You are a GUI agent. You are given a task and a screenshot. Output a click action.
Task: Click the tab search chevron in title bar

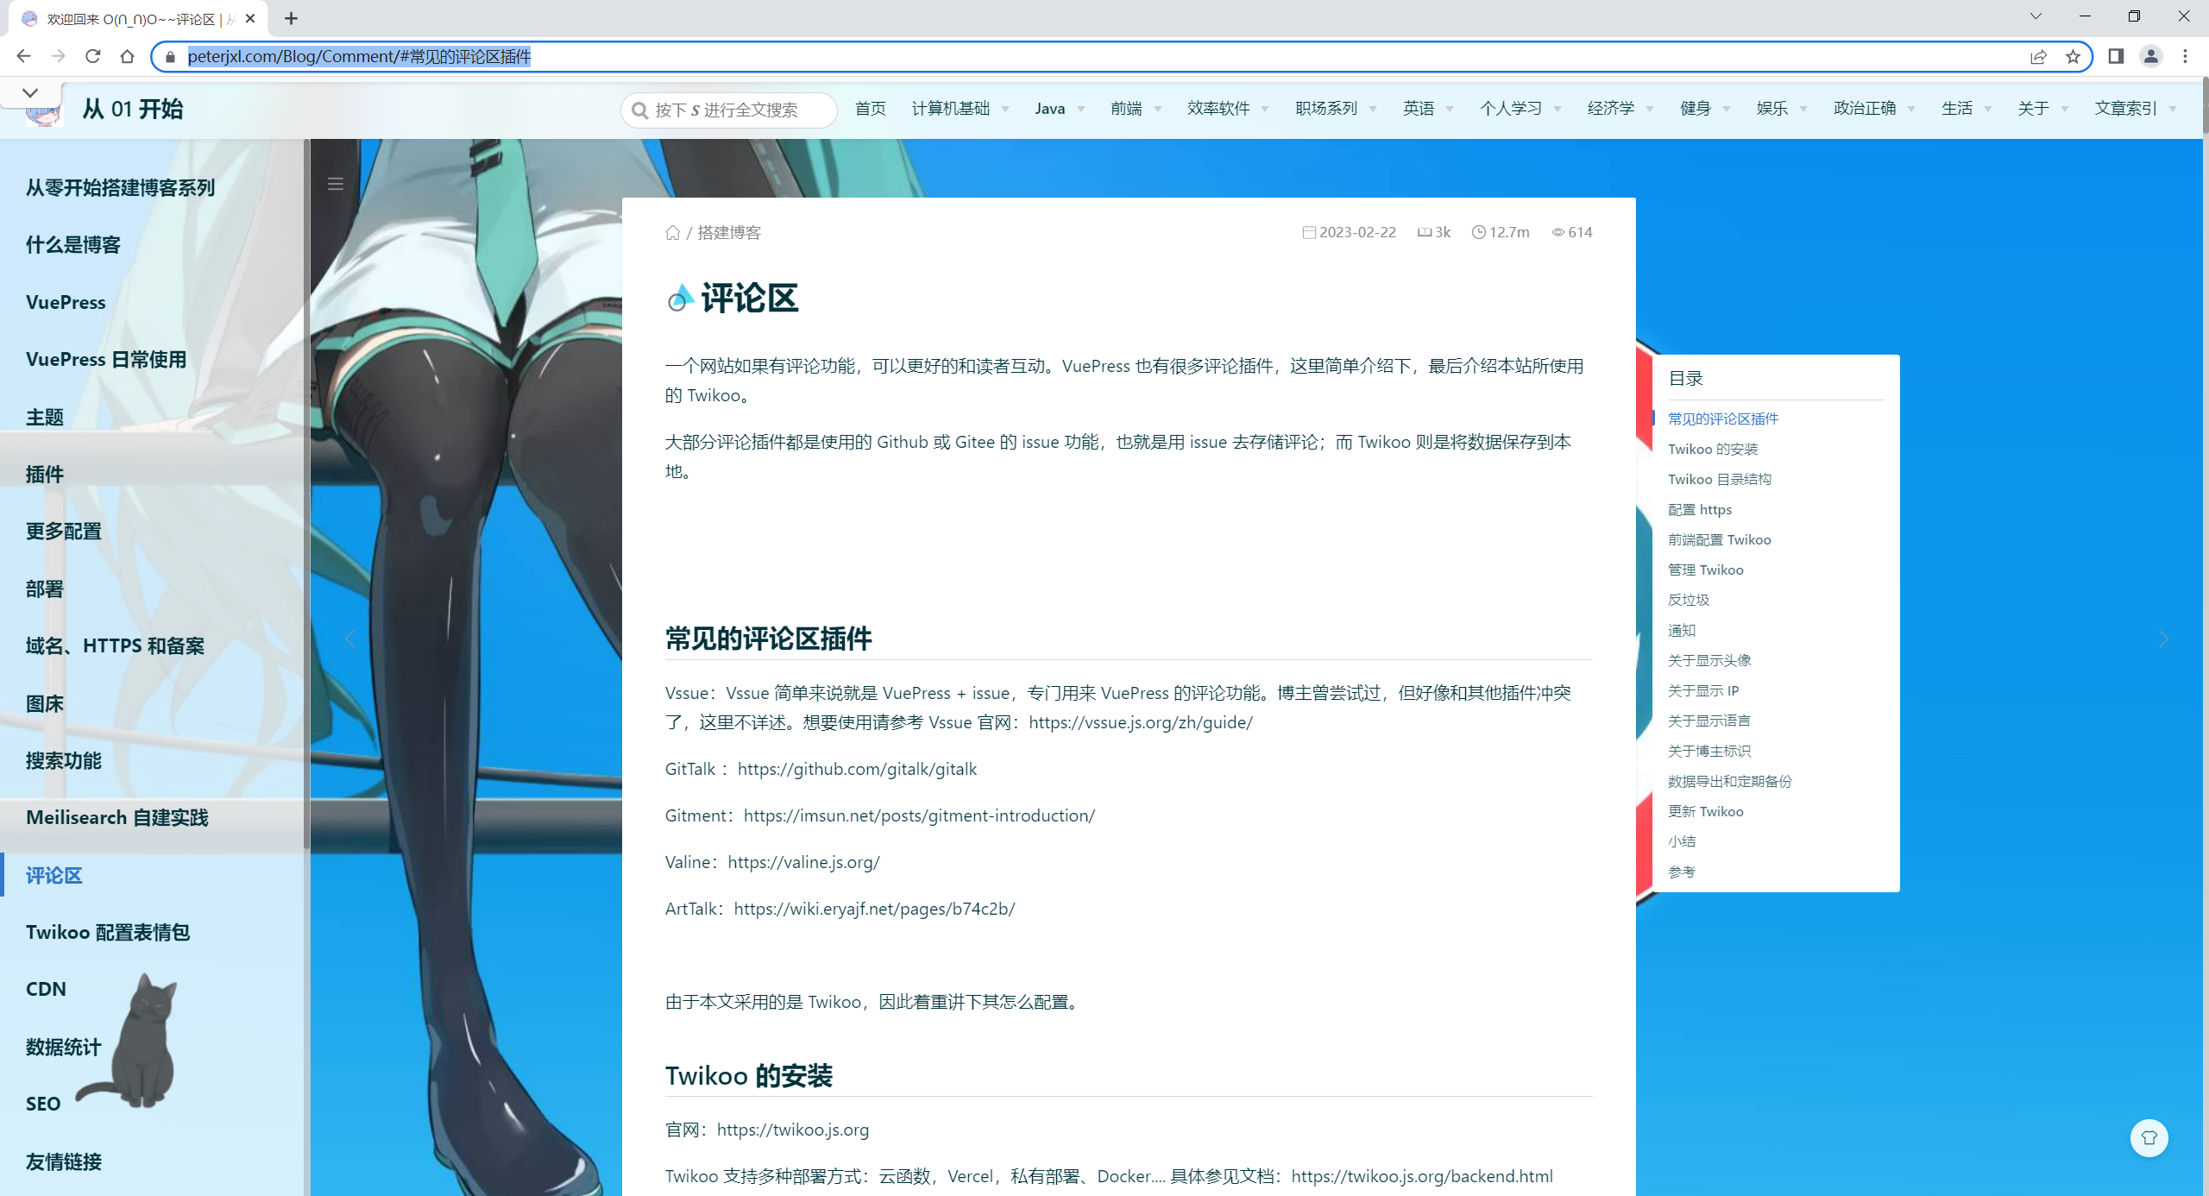[x=2036, y=16]
